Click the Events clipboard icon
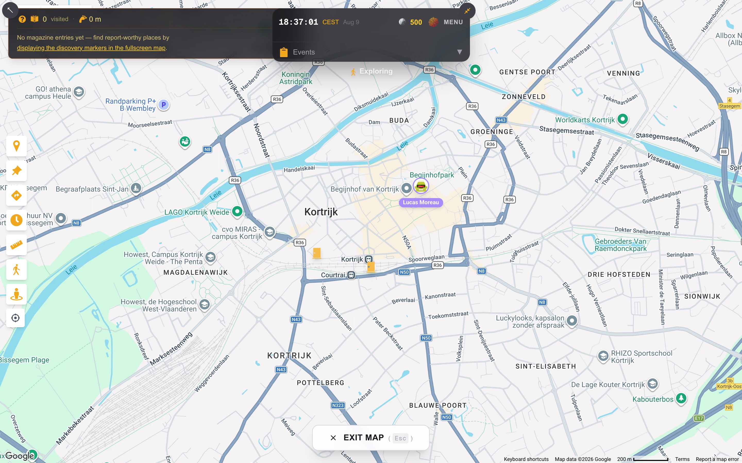Screen dimensions: 742x463 pos(284,52)
